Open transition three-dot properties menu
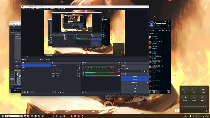Viewport: 210px width, 118px height. point(148,71)
